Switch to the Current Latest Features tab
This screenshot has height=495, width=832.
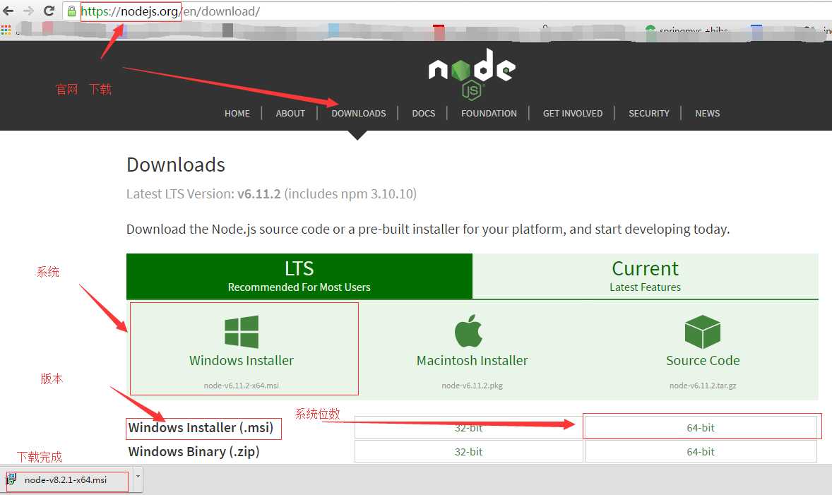646,276
